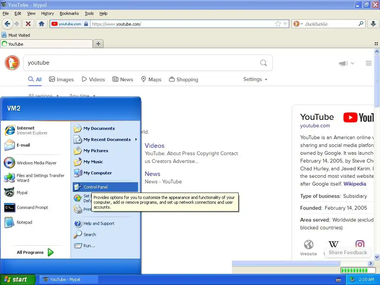Switch to the Maps search tab

coord(151,79)
